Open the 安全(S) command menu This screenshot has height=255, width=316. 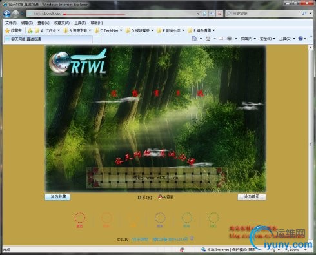pos(268,39)
